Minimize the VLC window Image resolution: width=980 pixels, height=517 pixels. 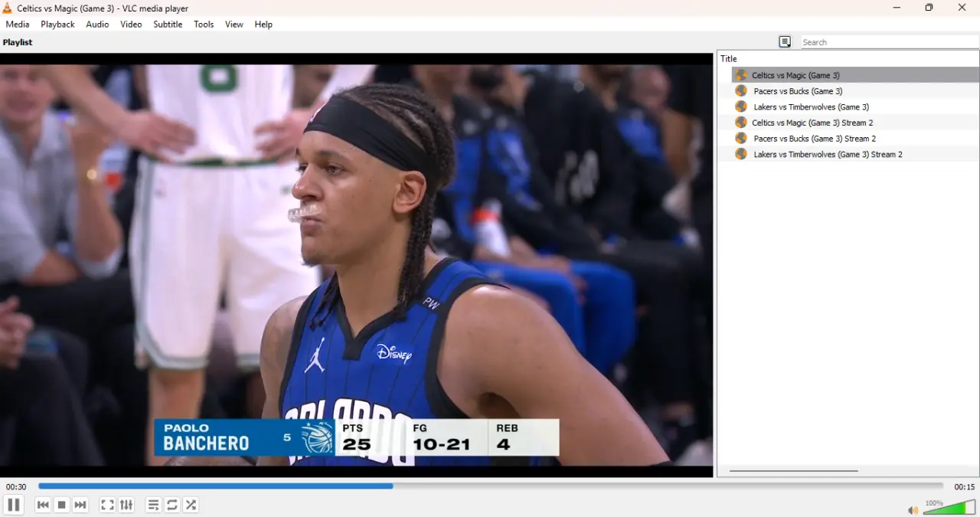click(x=897, y=8)
